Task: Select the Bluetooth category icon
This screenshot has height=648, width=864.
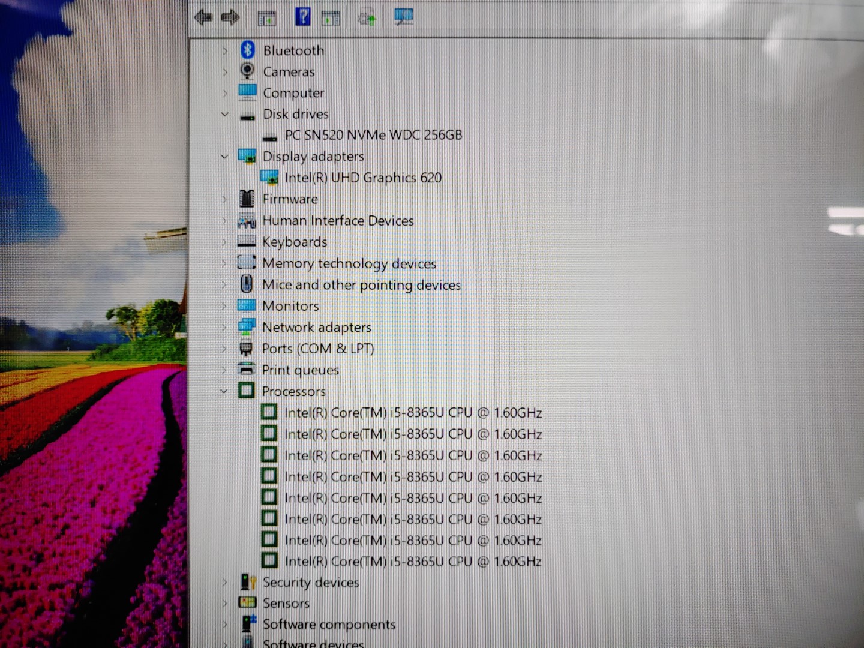Action: tap(248, 50)
